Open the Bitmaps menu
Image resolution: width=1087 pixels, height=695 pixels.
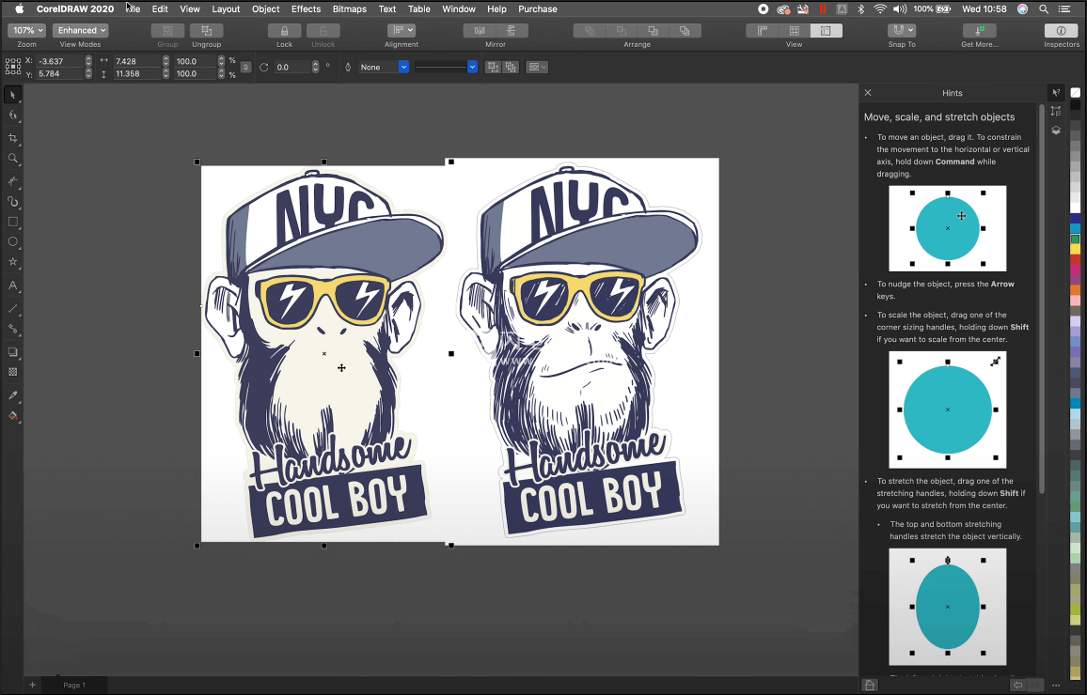pos(349,8)
